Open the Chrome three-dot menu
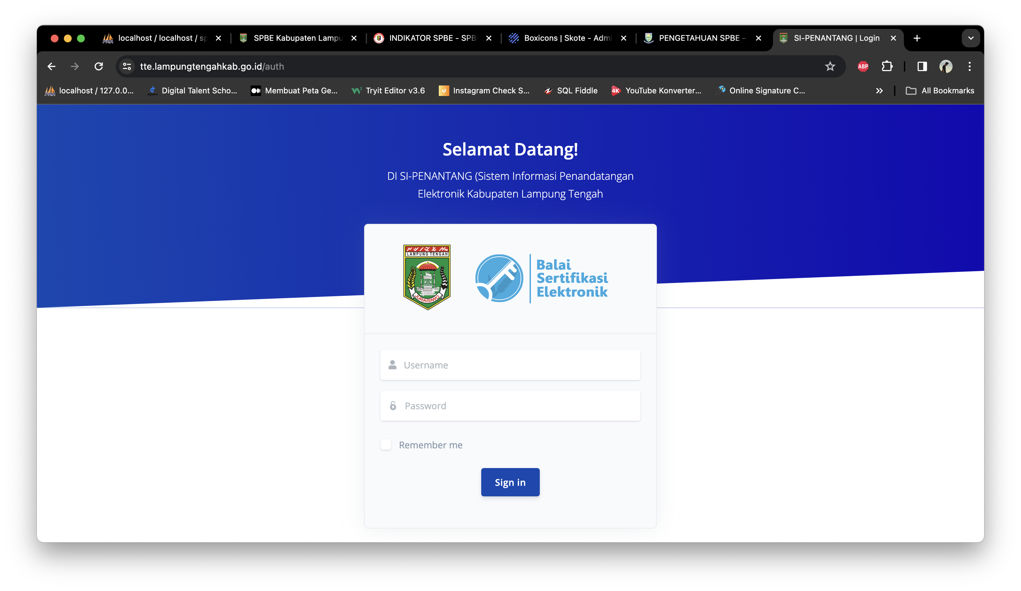Image resolution: width=1021 pixels, height=591 pixels. [970, 66]
